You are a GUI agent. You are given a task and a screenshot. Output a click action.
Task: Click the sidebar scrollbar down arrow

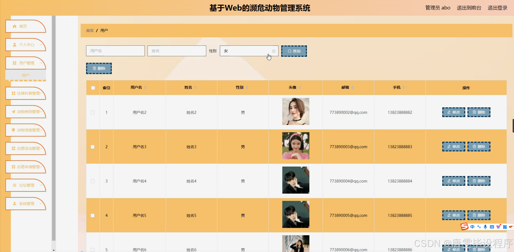pos(54,250)
